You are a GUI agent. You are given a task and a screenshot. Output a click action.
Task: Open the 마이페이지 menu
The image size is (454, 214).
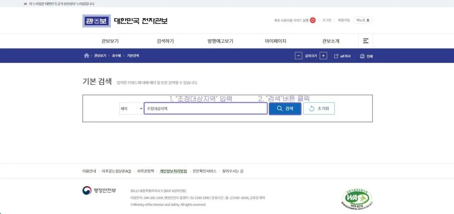click(x=276, y=41)
